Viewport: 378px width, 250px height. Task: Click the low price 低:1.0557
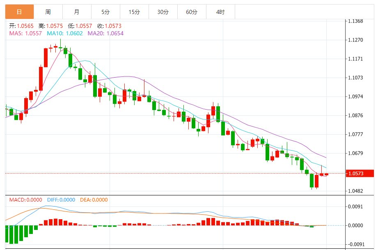click(x=80, y=26)
